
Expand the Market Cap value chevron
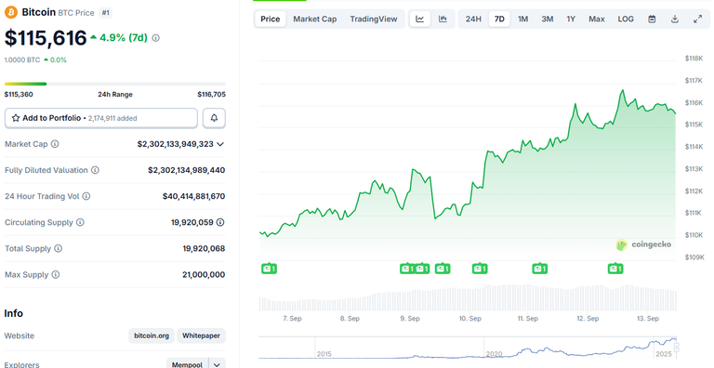tap(220, 144)
